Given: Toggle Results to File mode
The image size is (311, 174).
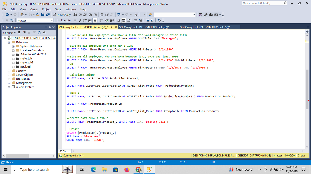Looking at the screenshot, I should click(x=129, y=20).
